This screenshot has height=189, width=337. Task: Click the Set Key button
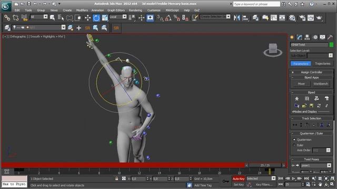pos(239,184)
